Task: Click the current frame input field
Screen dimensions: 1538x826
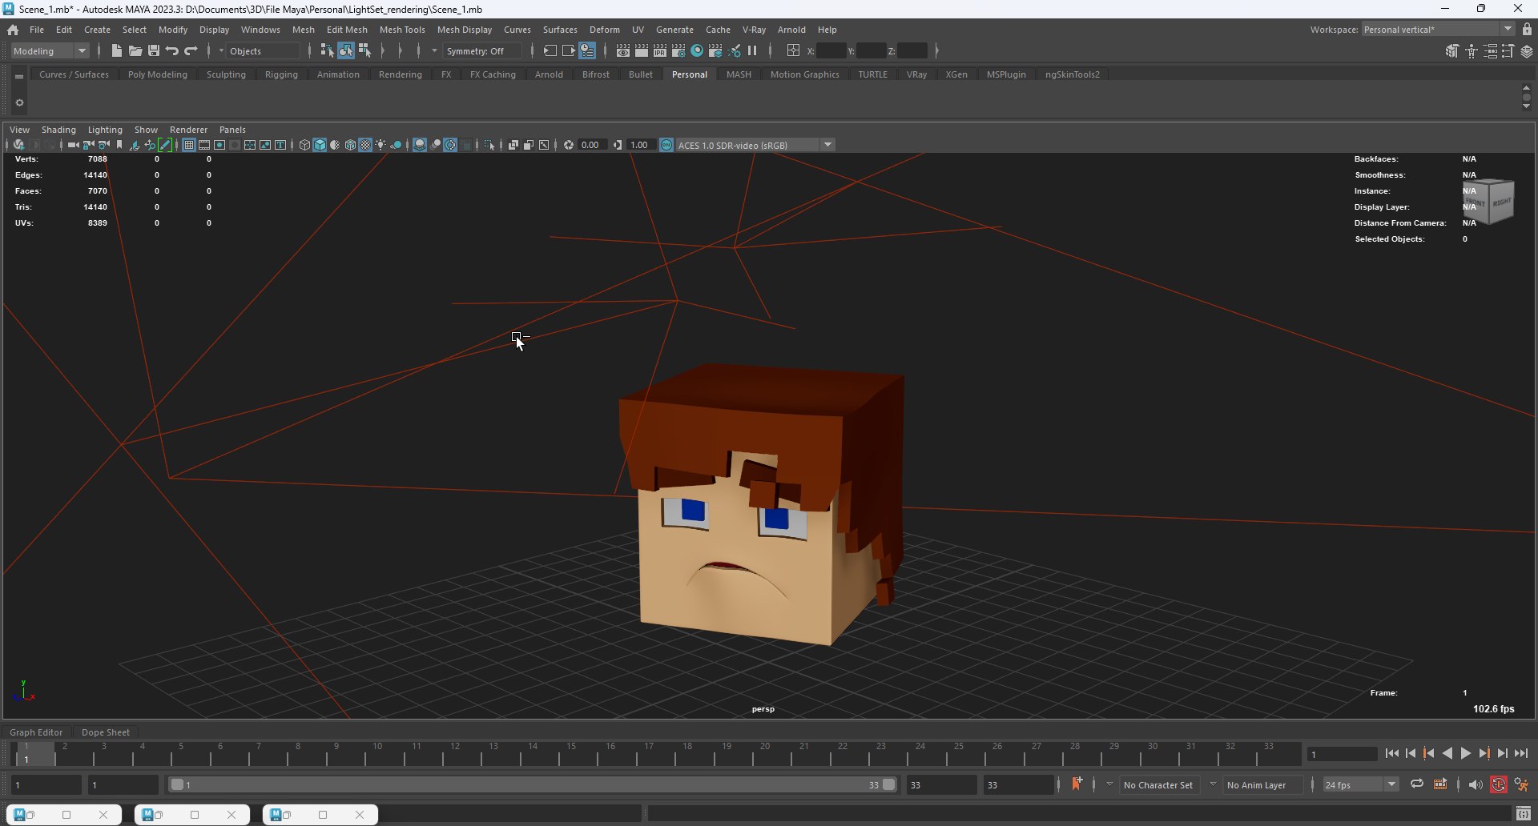Action: (1342, 754)
